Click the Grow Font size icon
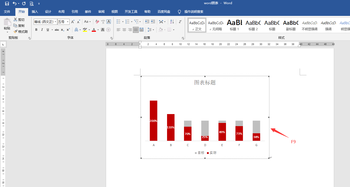The width and height of the screenshot is (350, 187). pos(73,22)
